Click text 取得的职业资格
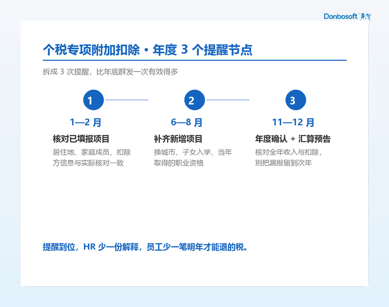 pos(179,163)
